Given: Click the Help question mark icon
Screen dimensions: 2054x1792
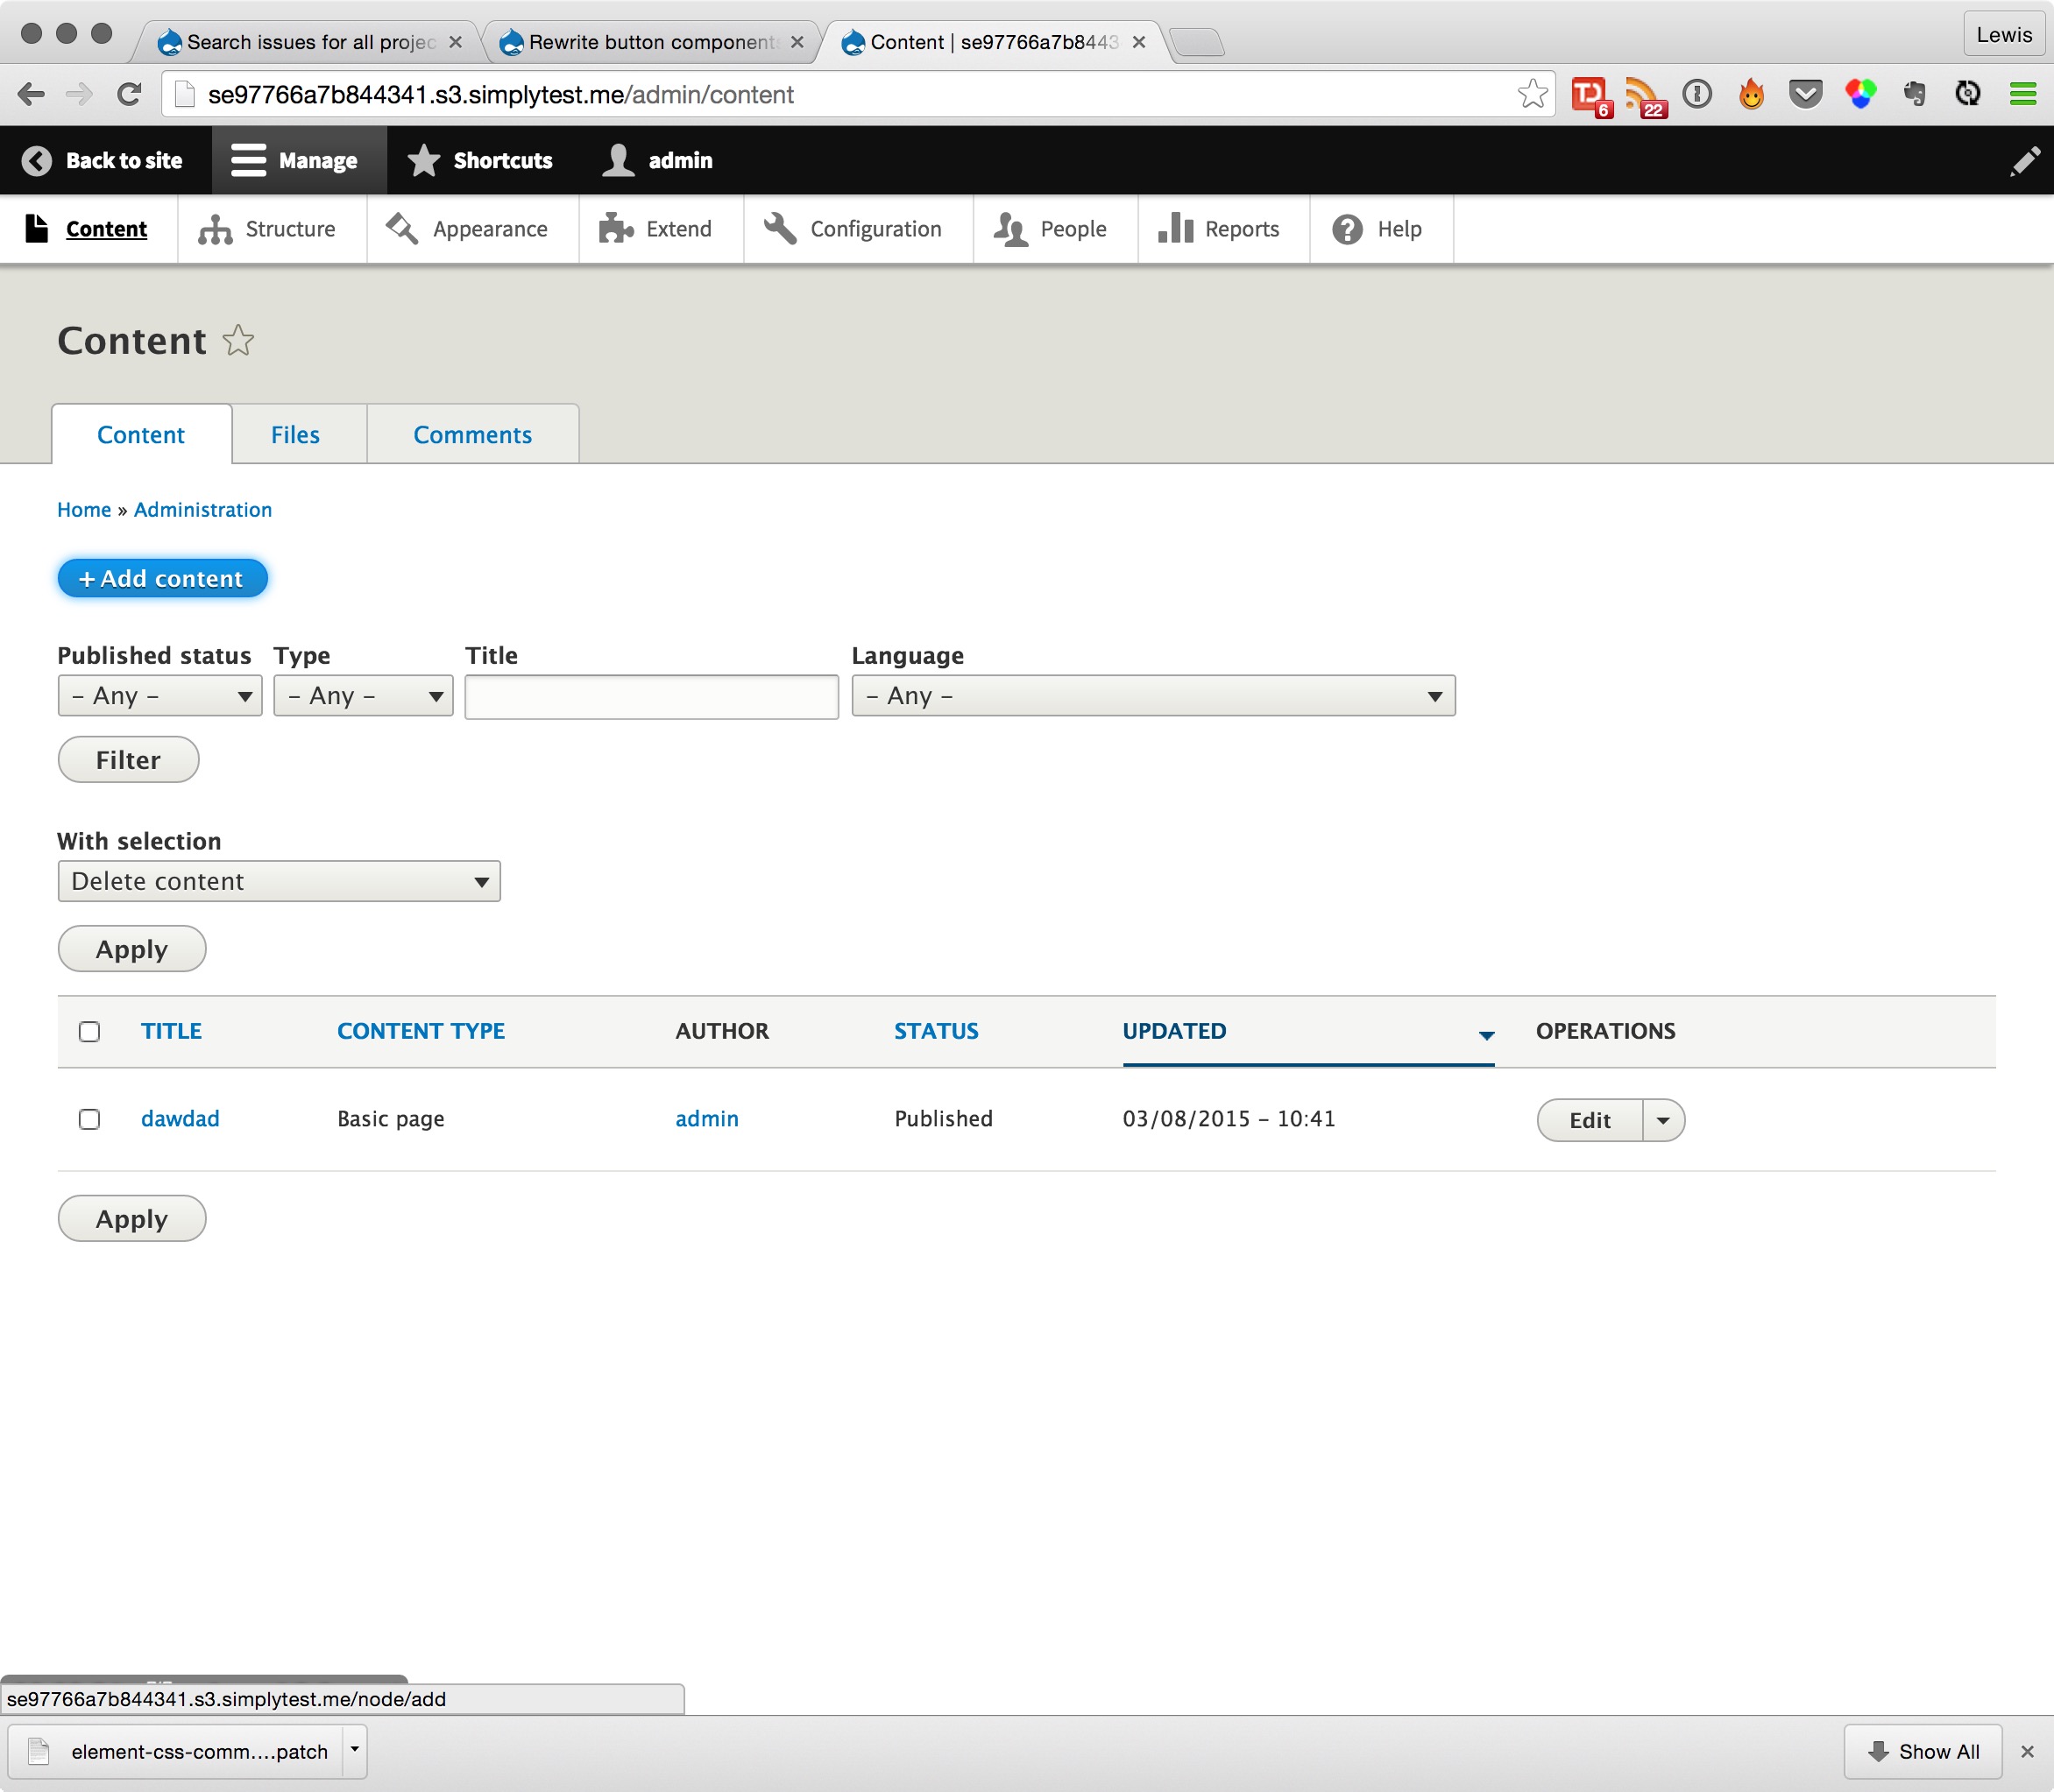Looking at the screenshot, I should (1347, 230).
